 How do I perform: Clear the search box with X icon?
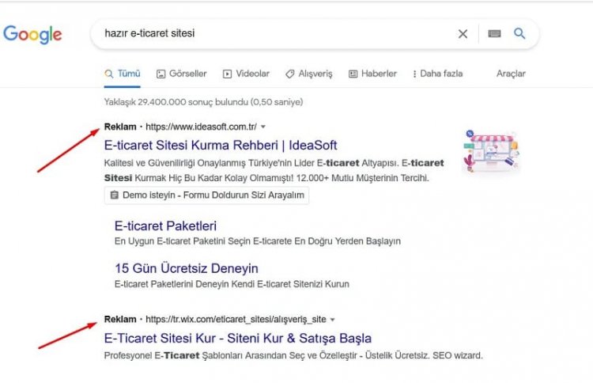tap(463, 34)
